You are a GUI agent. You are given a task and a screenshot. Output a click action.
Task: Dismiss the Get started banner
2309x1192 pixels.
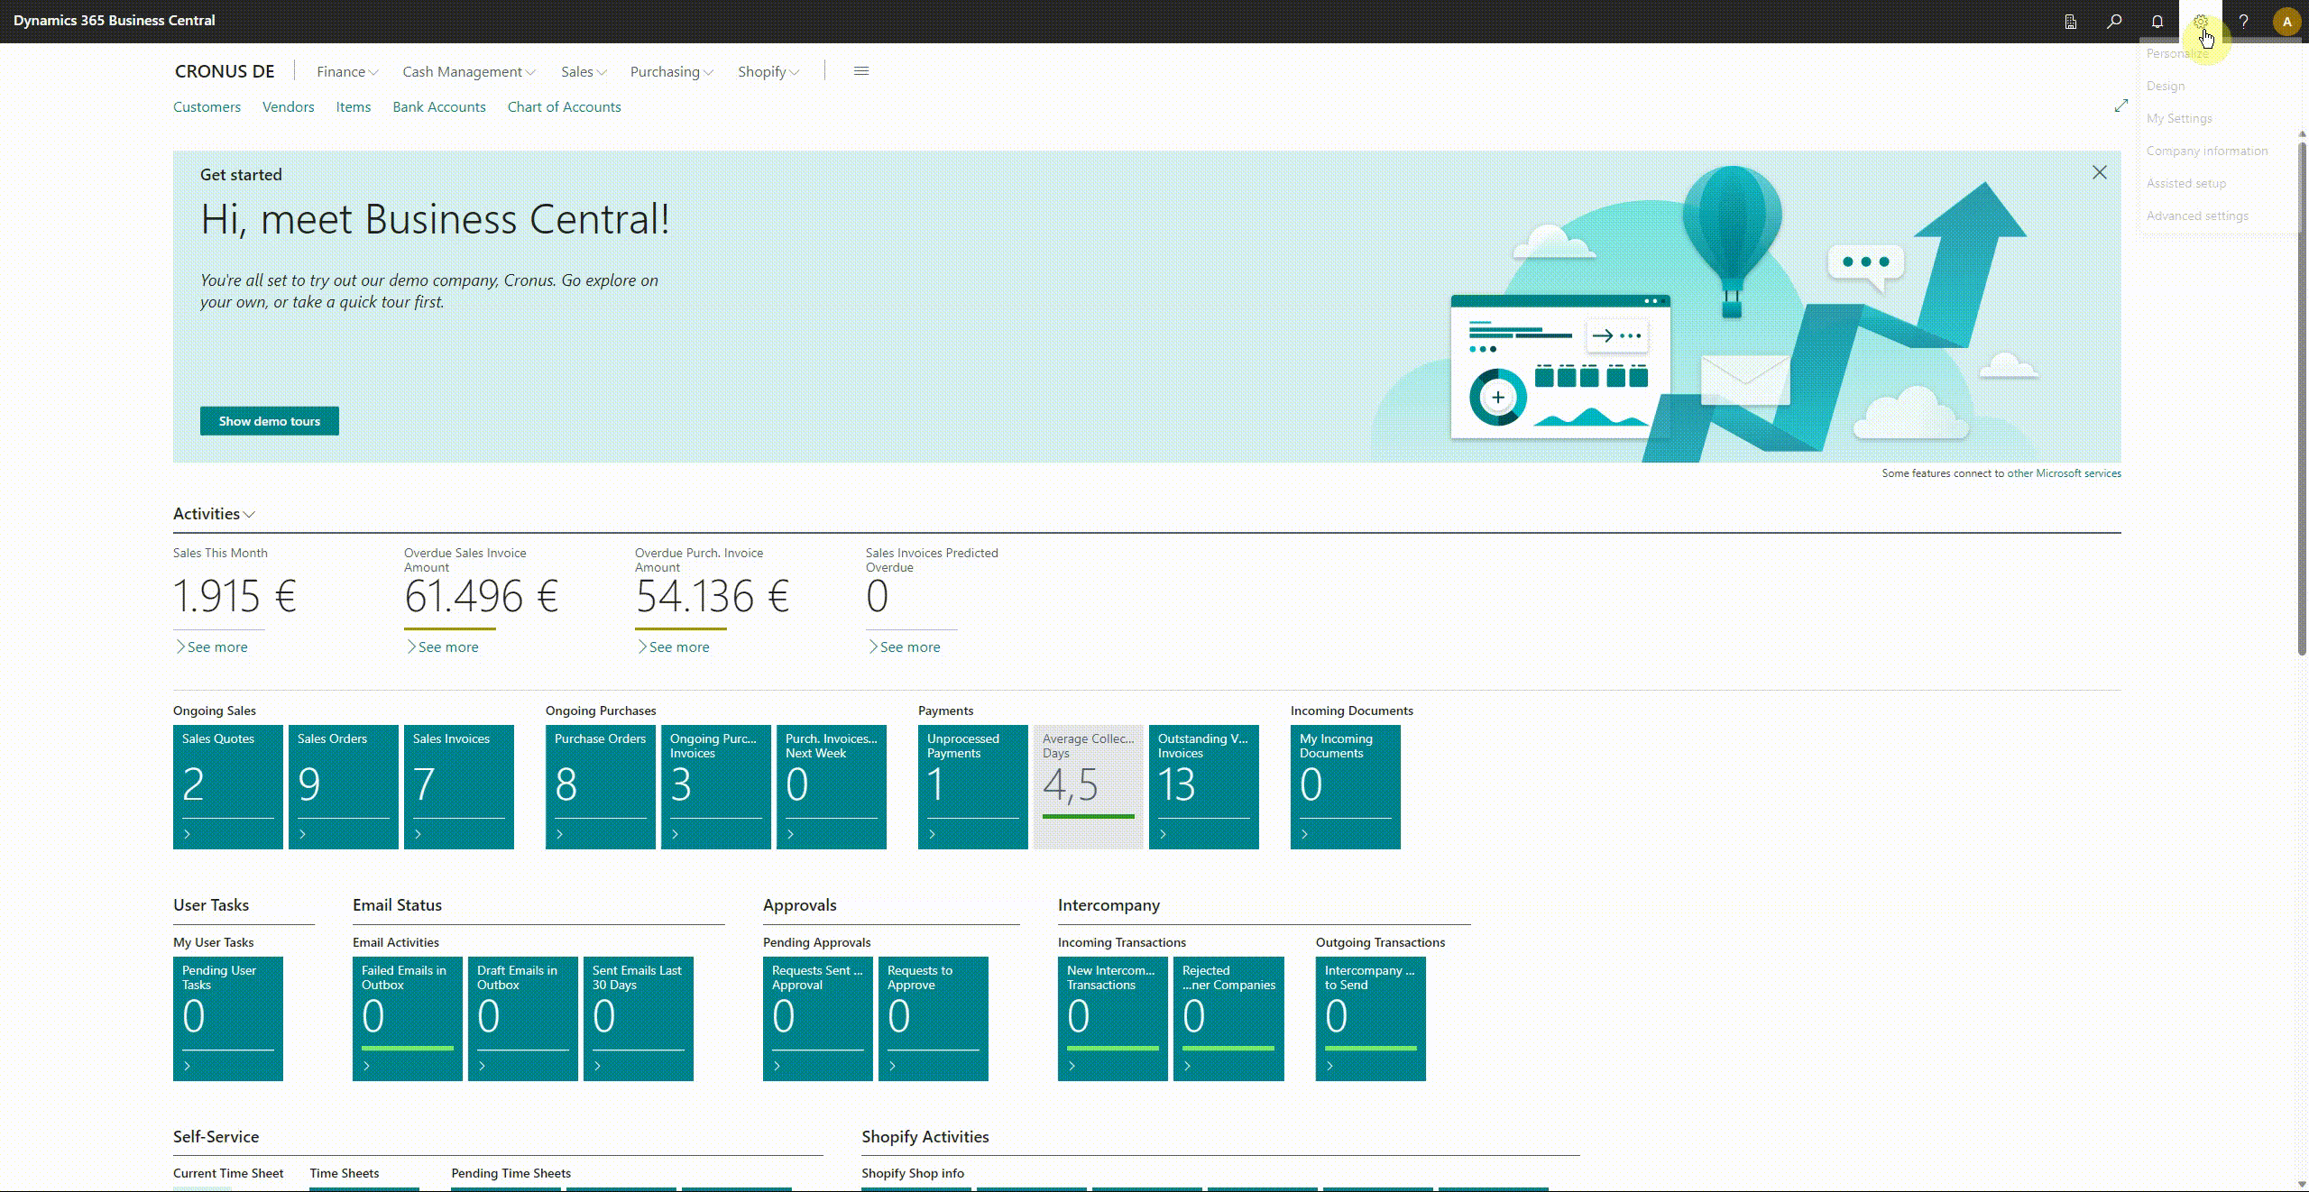[2100, 172]
